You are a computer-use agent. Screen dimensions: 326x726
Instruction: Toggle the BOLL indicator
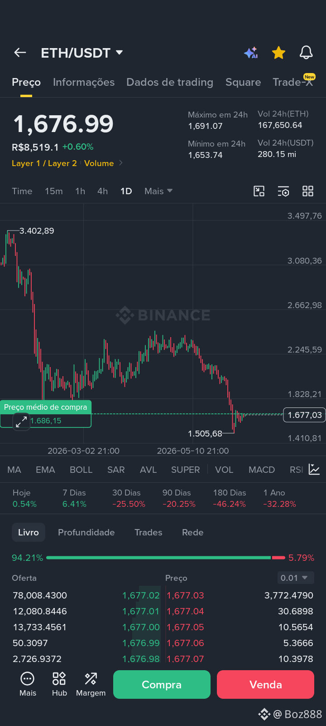click(x=81, y=470)
